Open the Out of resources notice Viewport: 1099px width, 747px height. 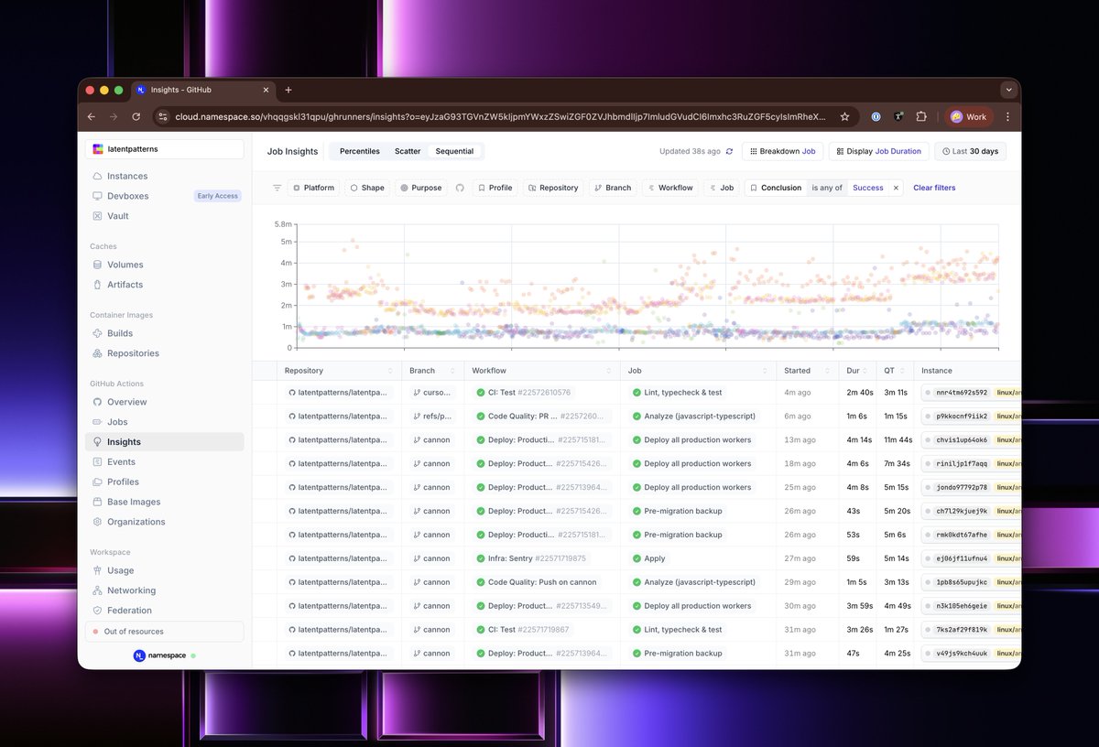(x=165, y=632)
